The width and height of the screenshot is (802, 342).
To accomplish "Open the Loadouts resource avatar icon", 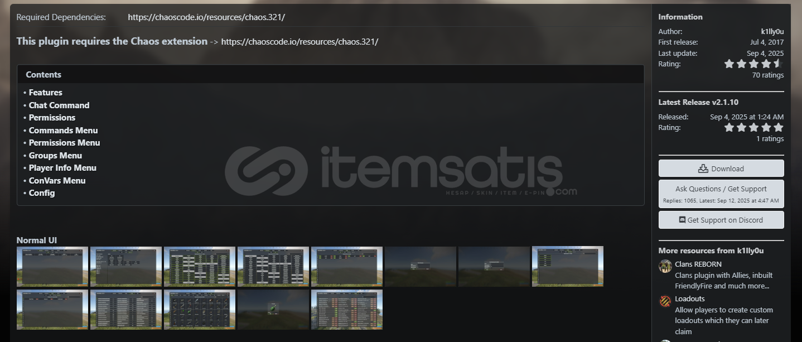I will [x=665, y=301].
